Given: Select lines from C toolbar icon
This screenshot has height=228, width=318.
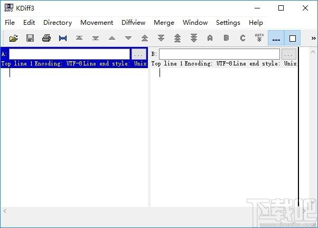Looking at the screenshot, I should pos(242,38).
